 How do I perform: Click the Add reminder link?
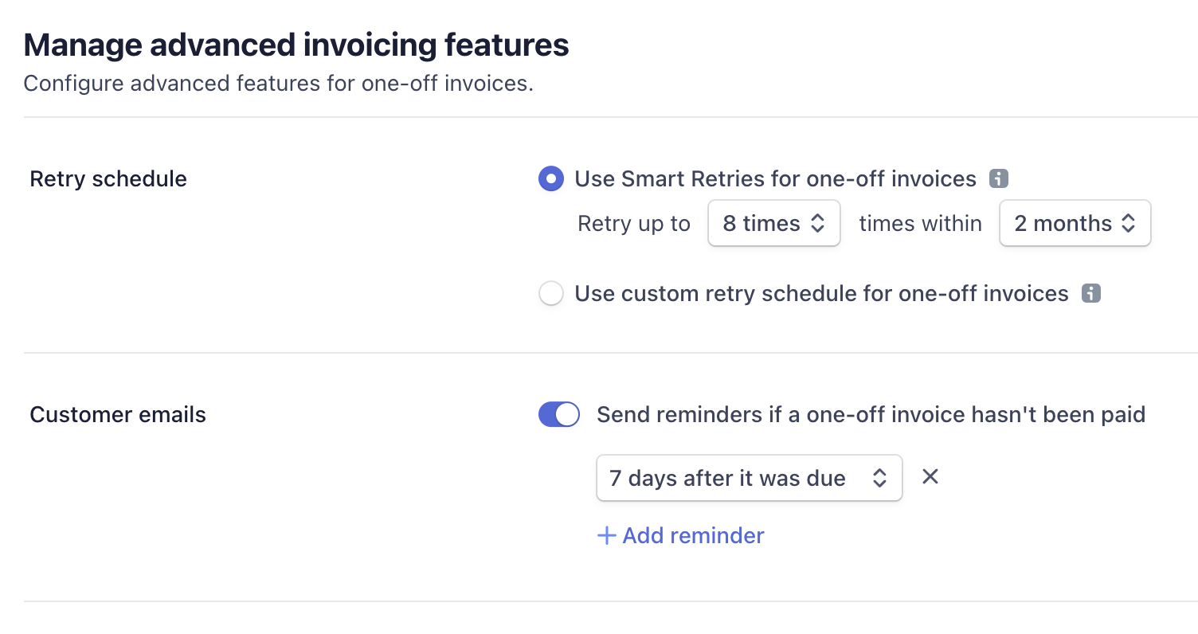pyautogui.click(x=681, y=535)
